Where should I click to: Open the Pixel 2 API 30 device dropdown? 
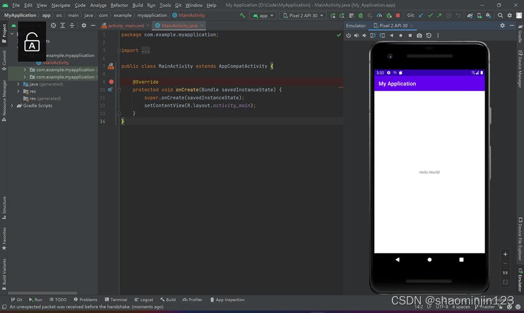click(x=303, y=15)
